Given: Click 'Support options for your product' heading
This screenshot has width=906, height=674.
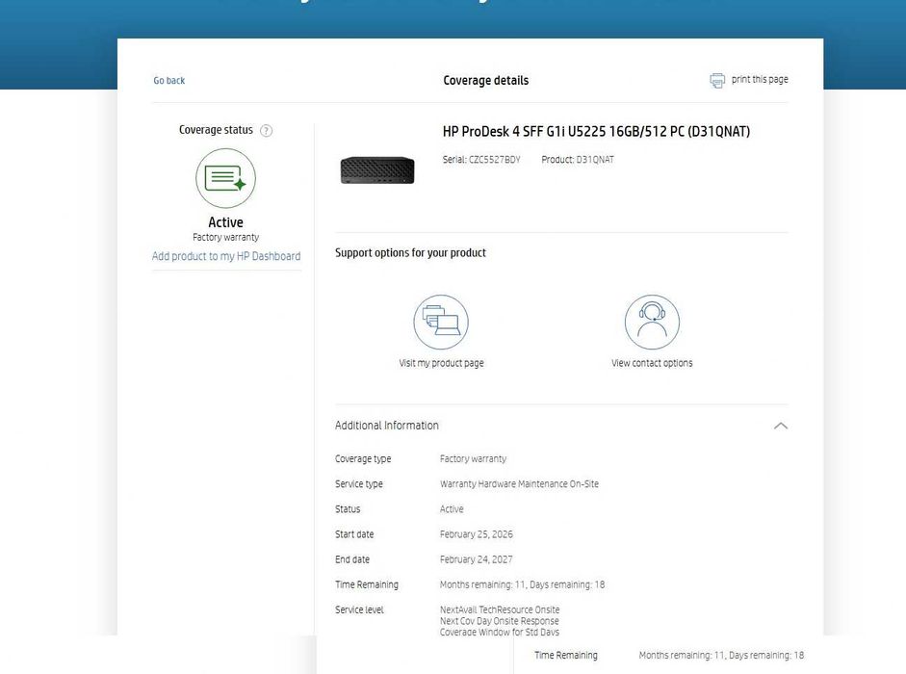Looking at the screenshot, I should [x=410, y=252].
